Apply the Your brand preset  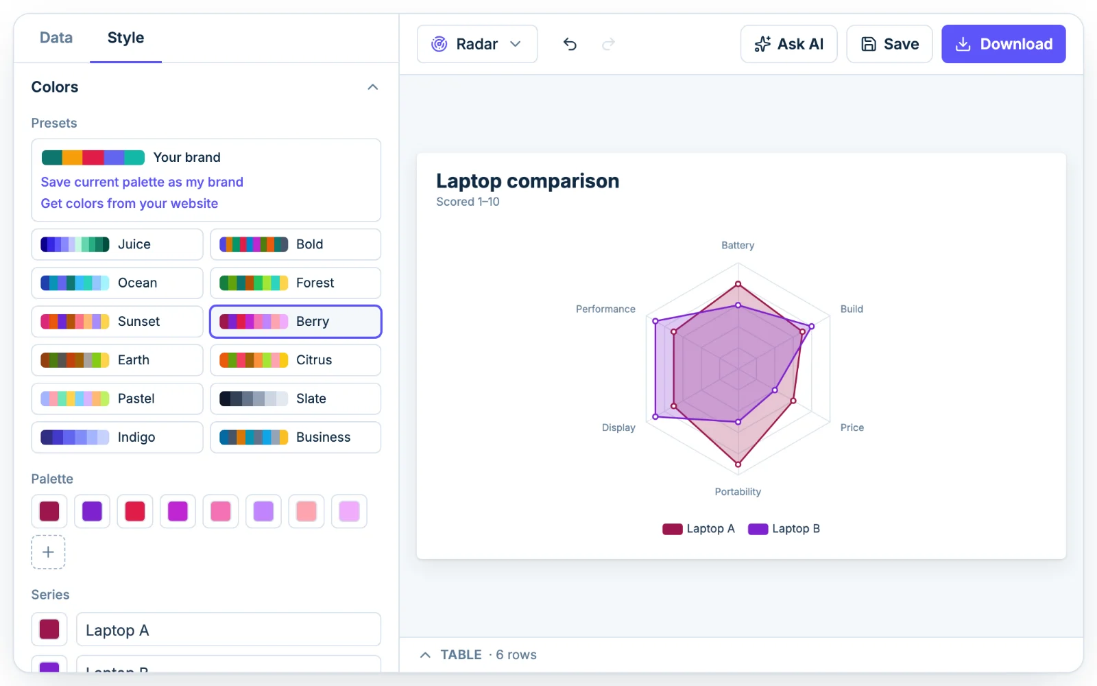[131, 158]
